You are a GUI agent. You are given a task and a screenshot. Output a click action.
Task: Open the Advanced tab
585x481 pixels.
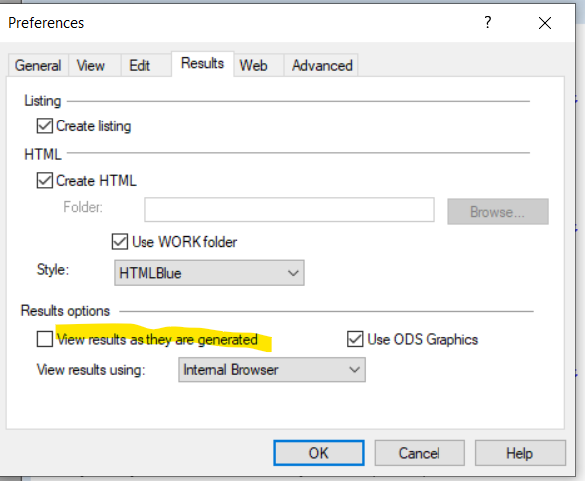(x=322, y=66)
